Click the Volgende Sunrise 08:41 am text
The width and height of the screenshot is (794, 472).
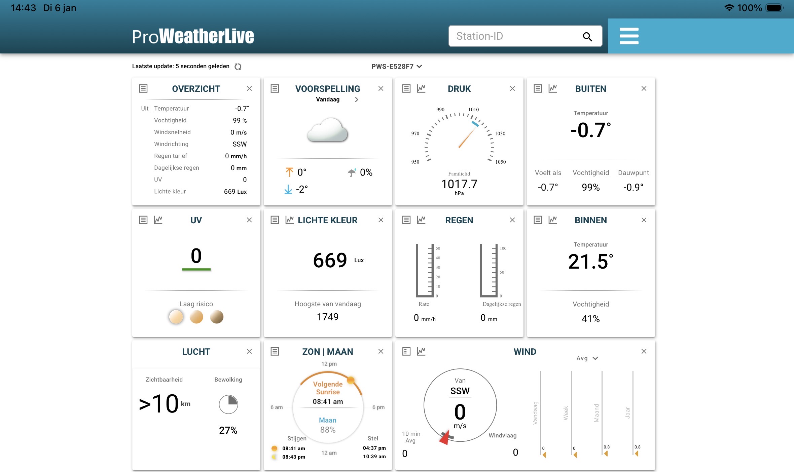click(328, 393)
